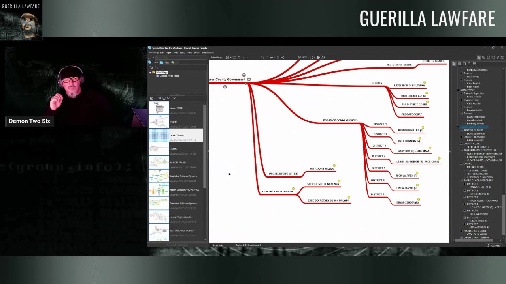This screenshot has height=284, width=506.
Task: Click the smiley icons panel button
Action: [489, 58]
